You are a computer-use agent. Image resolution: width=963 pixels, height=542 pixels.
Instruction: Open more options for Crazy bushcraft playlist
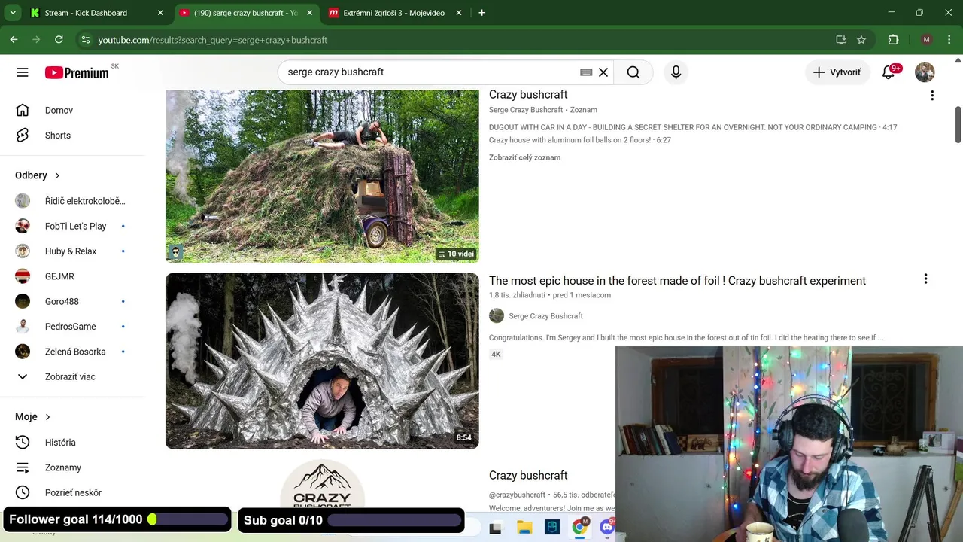point(932,96)
